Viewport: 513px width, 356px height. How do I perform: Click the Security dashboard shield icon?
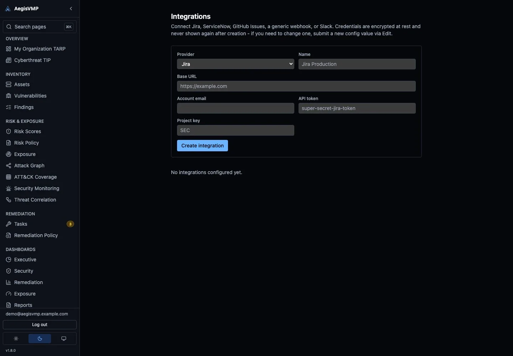coord(9,271)
